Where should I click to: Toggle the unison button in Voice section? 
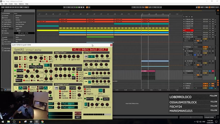(90, 98)
